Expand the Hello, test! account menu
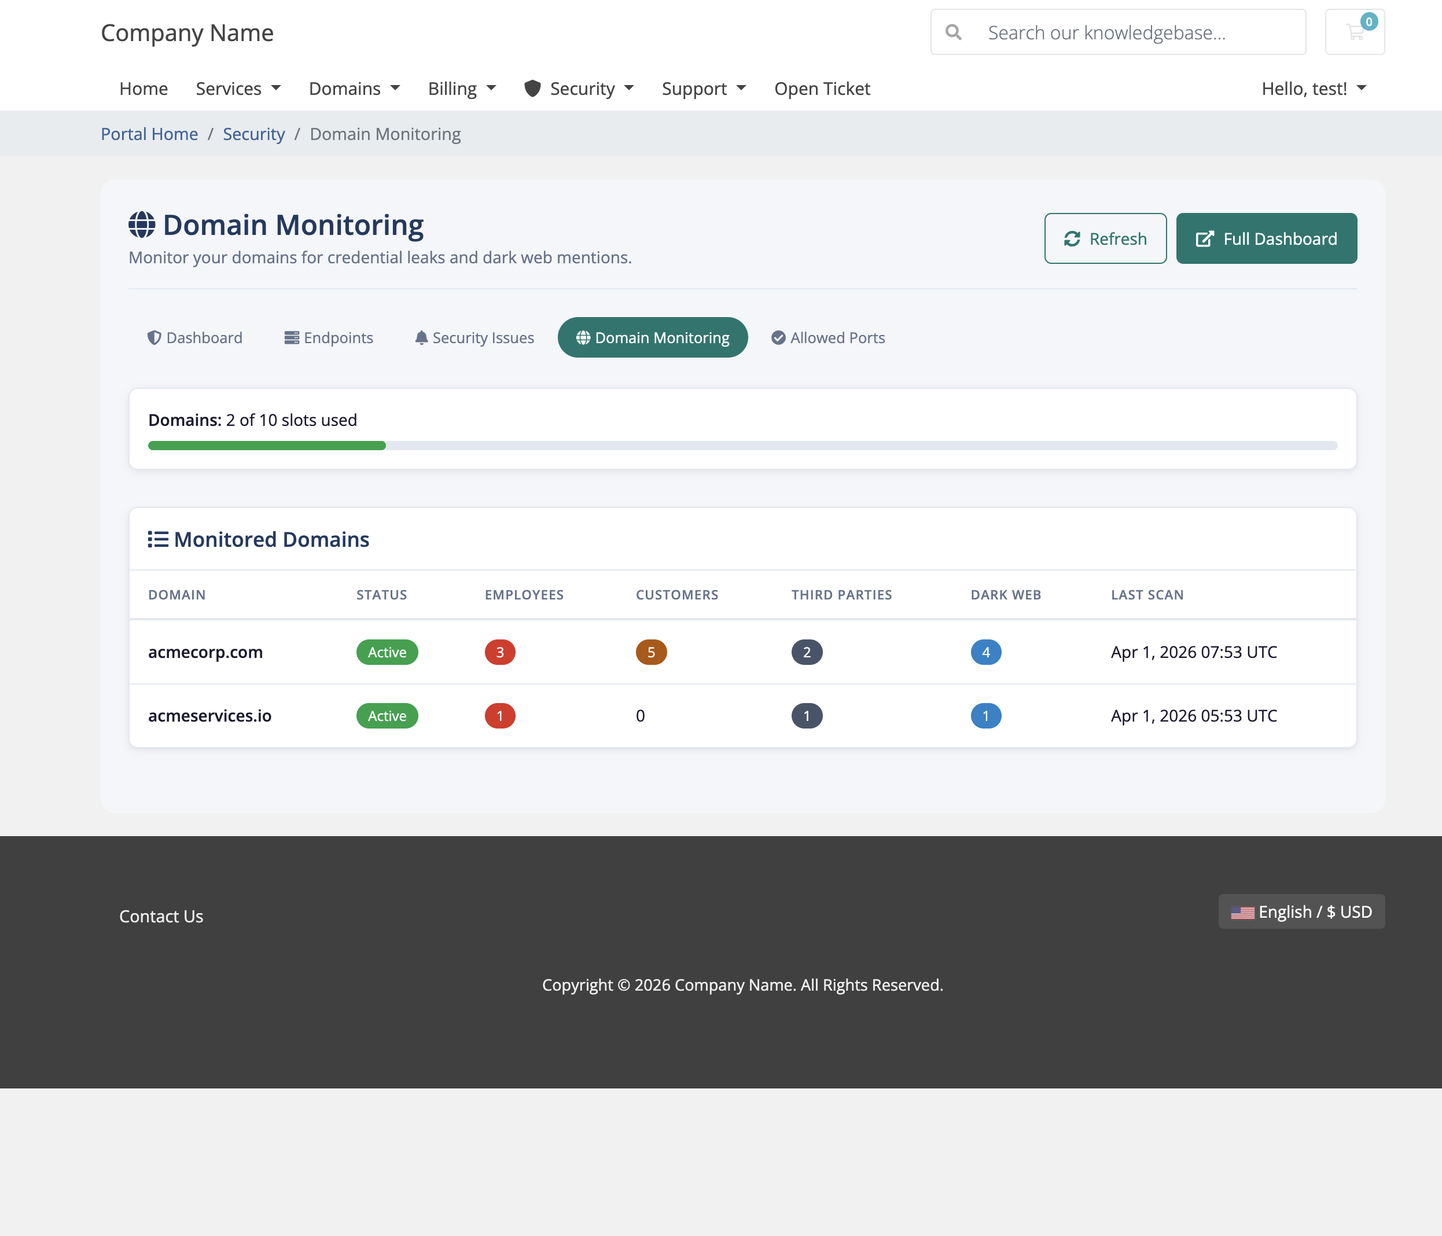The height and width of the screenshot is (1236, 1442). [1314, 89]
